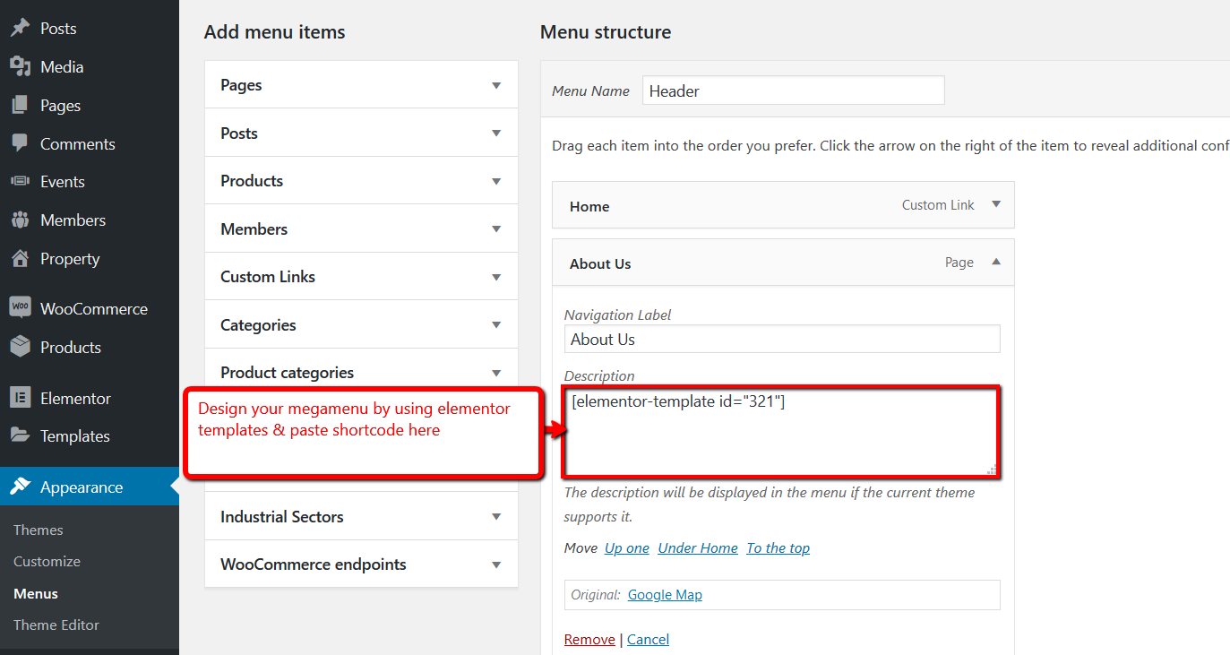Open Posts in the admin sidebar

pos(58,29)
